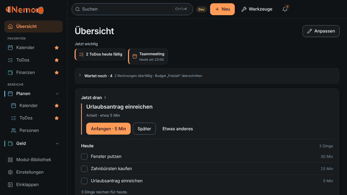This screenshot has width=347, height=195.
Task: Open notifications bell with badge 7
Action: click(285, 9)
